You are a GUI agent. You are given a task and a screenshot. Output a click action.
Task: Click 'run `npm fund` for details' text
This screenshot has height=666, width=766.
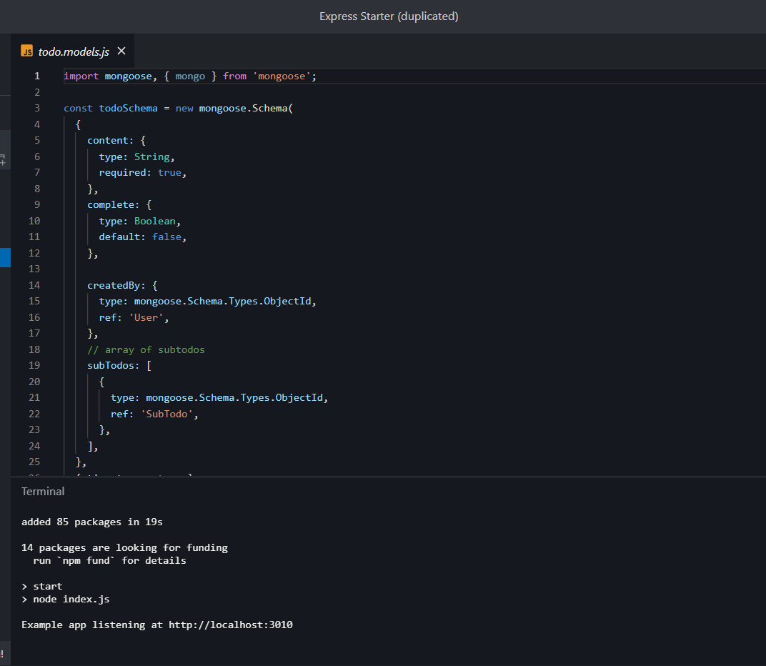109,560
